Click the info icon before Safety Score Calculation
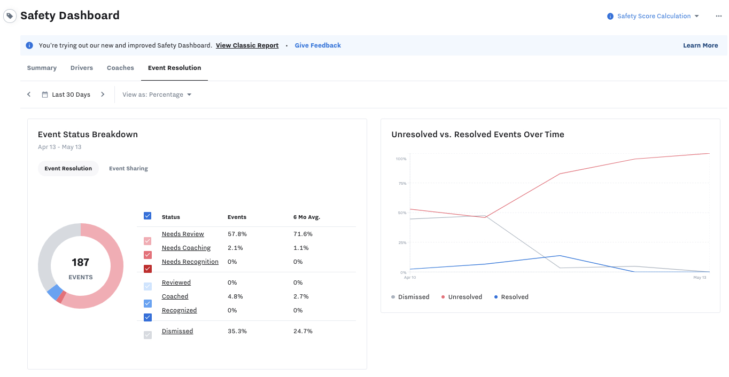 coord(610,15)
